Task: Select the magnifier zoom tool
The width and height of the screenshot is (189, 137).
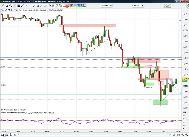Action: tap(11, 6)
